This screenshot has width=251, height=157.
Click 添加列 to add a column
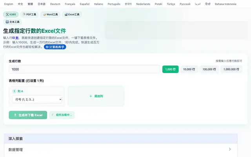click(96, 96)
